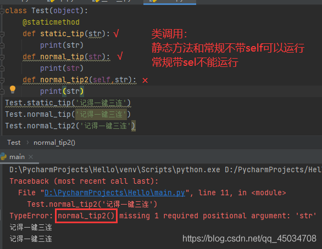
Task: Click the Python icon on main tab
Action: point(3,156)
